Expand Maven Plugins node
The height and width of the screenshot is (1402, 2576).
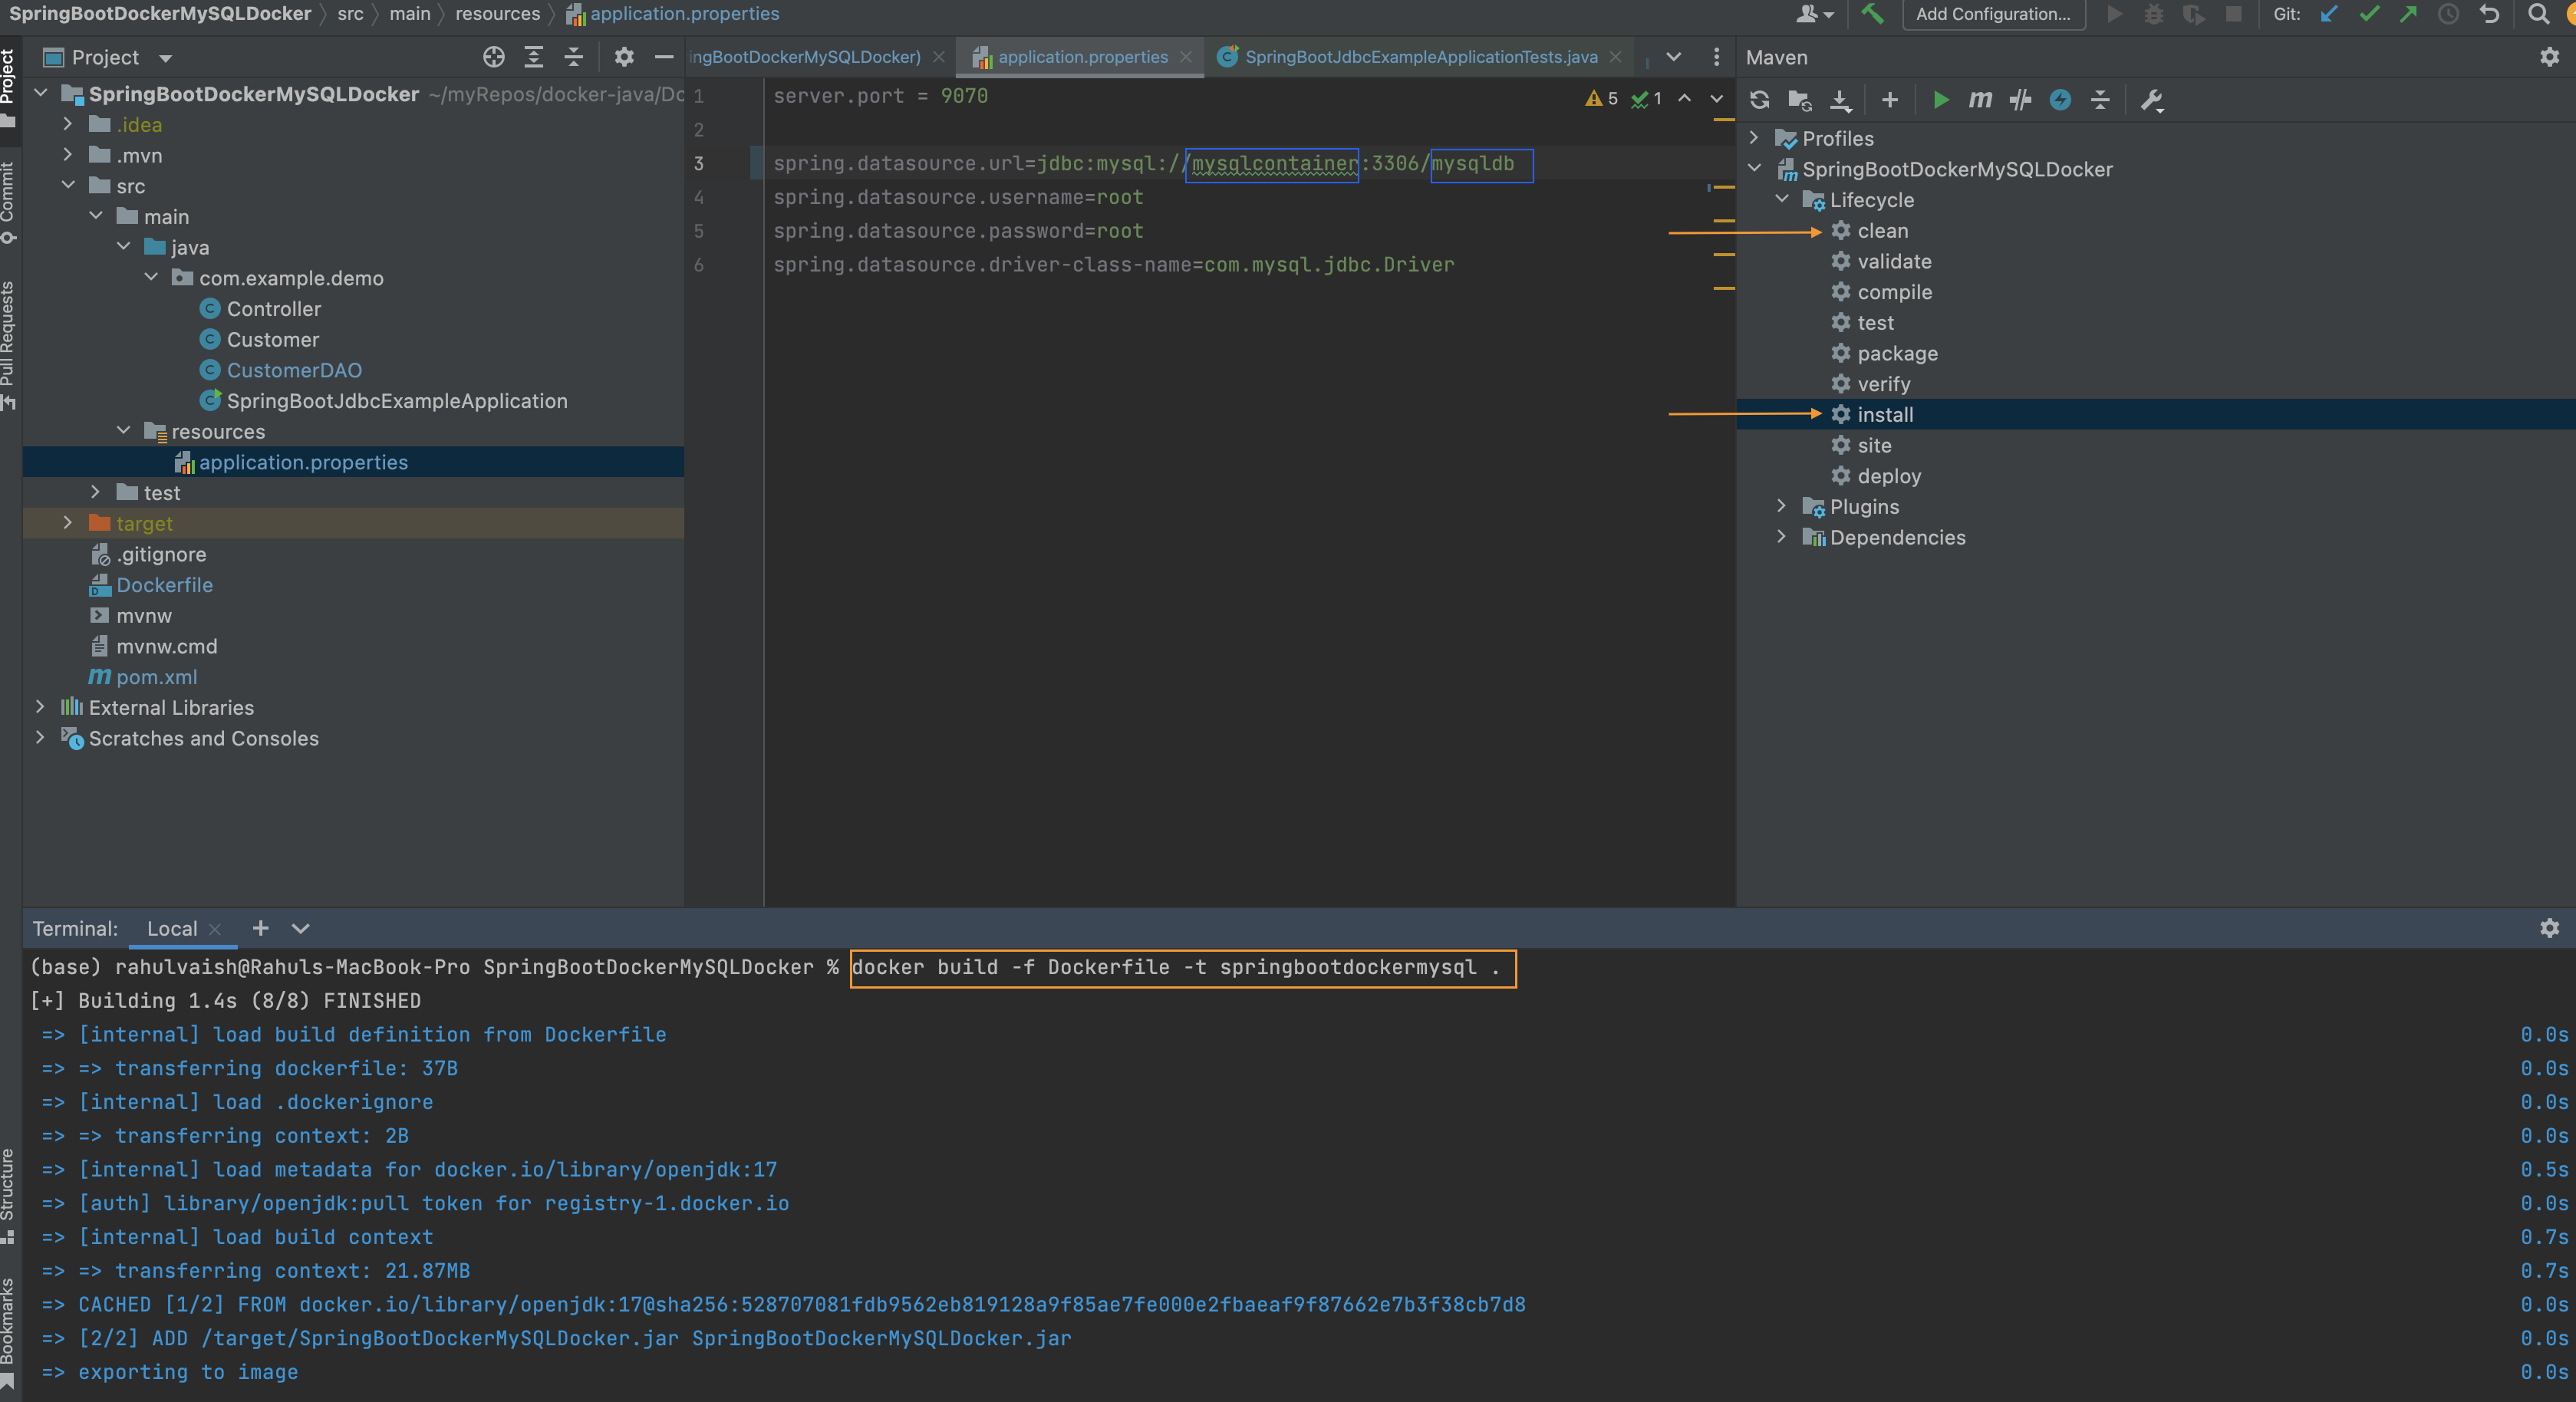(x=1782, y=506)
